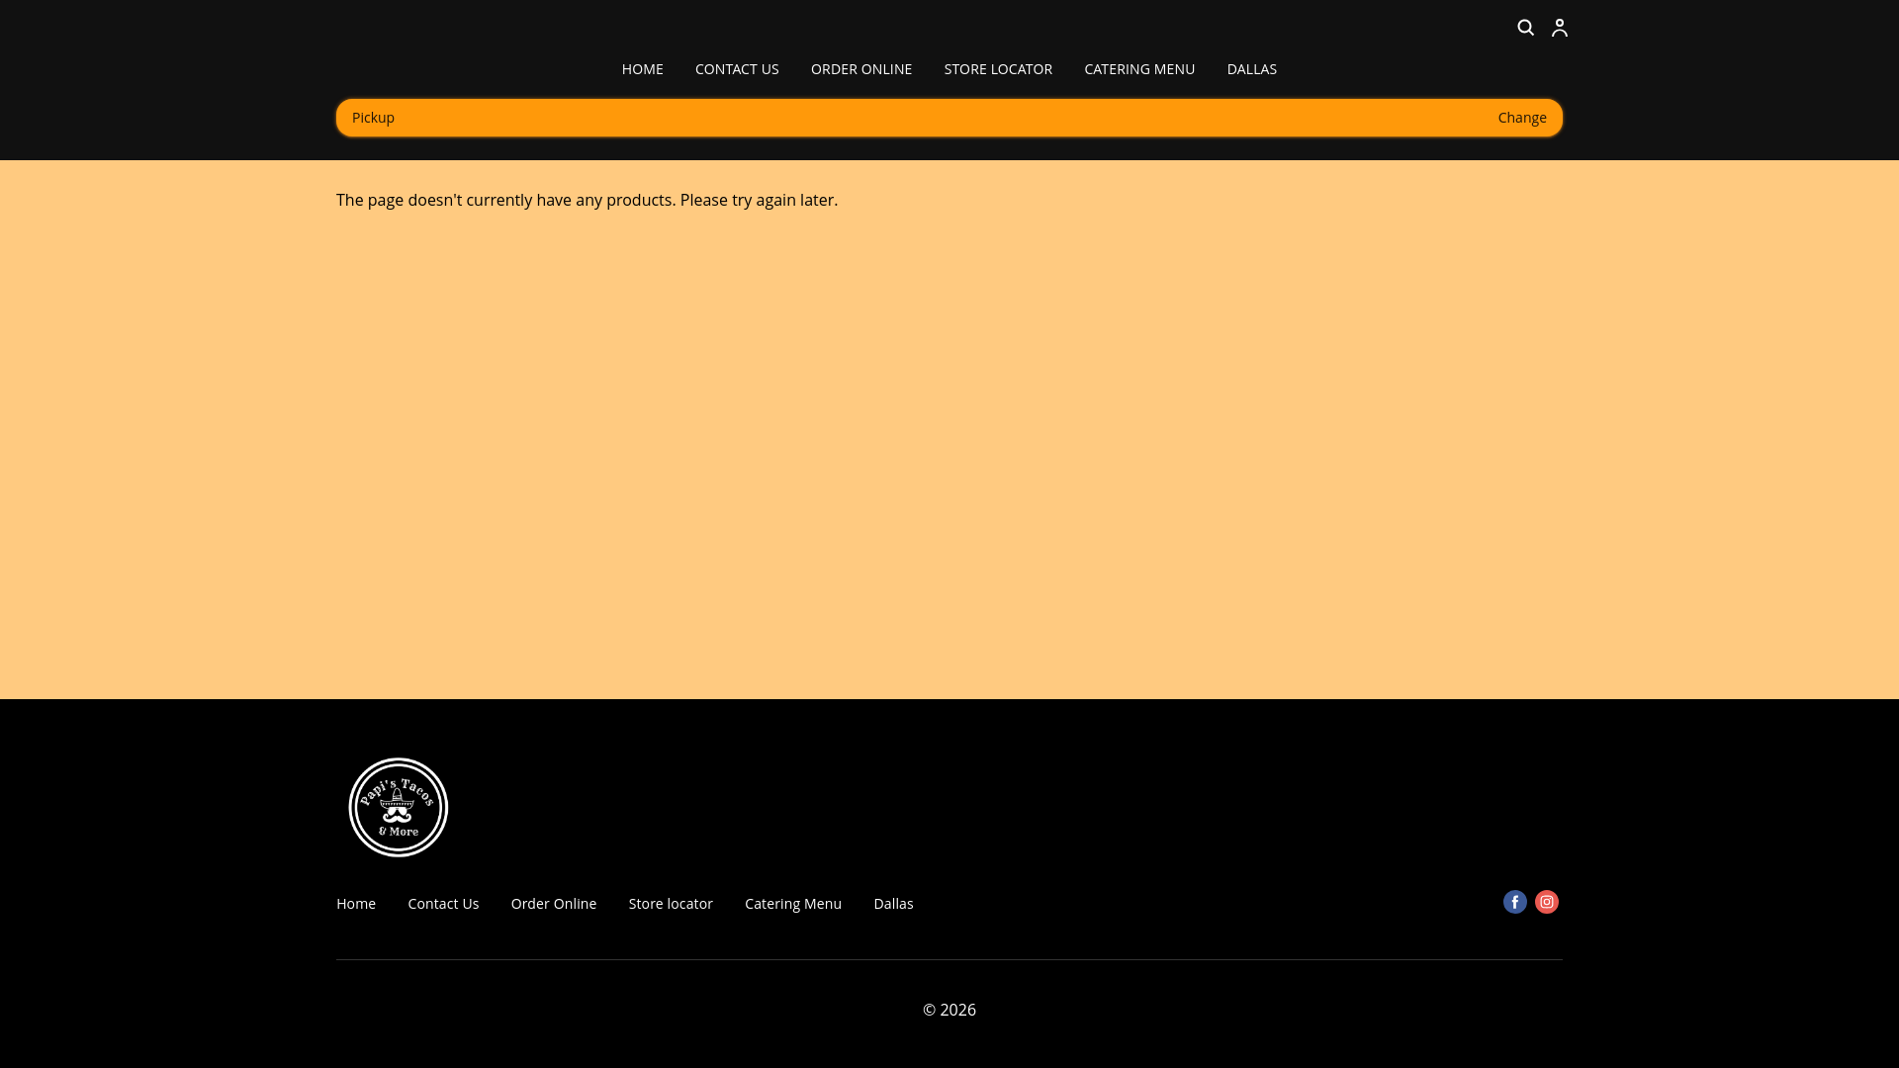This screenshot has height=1068, width=1899.
Task: Follow the footer Store locator link
Action: click(671, 904)
